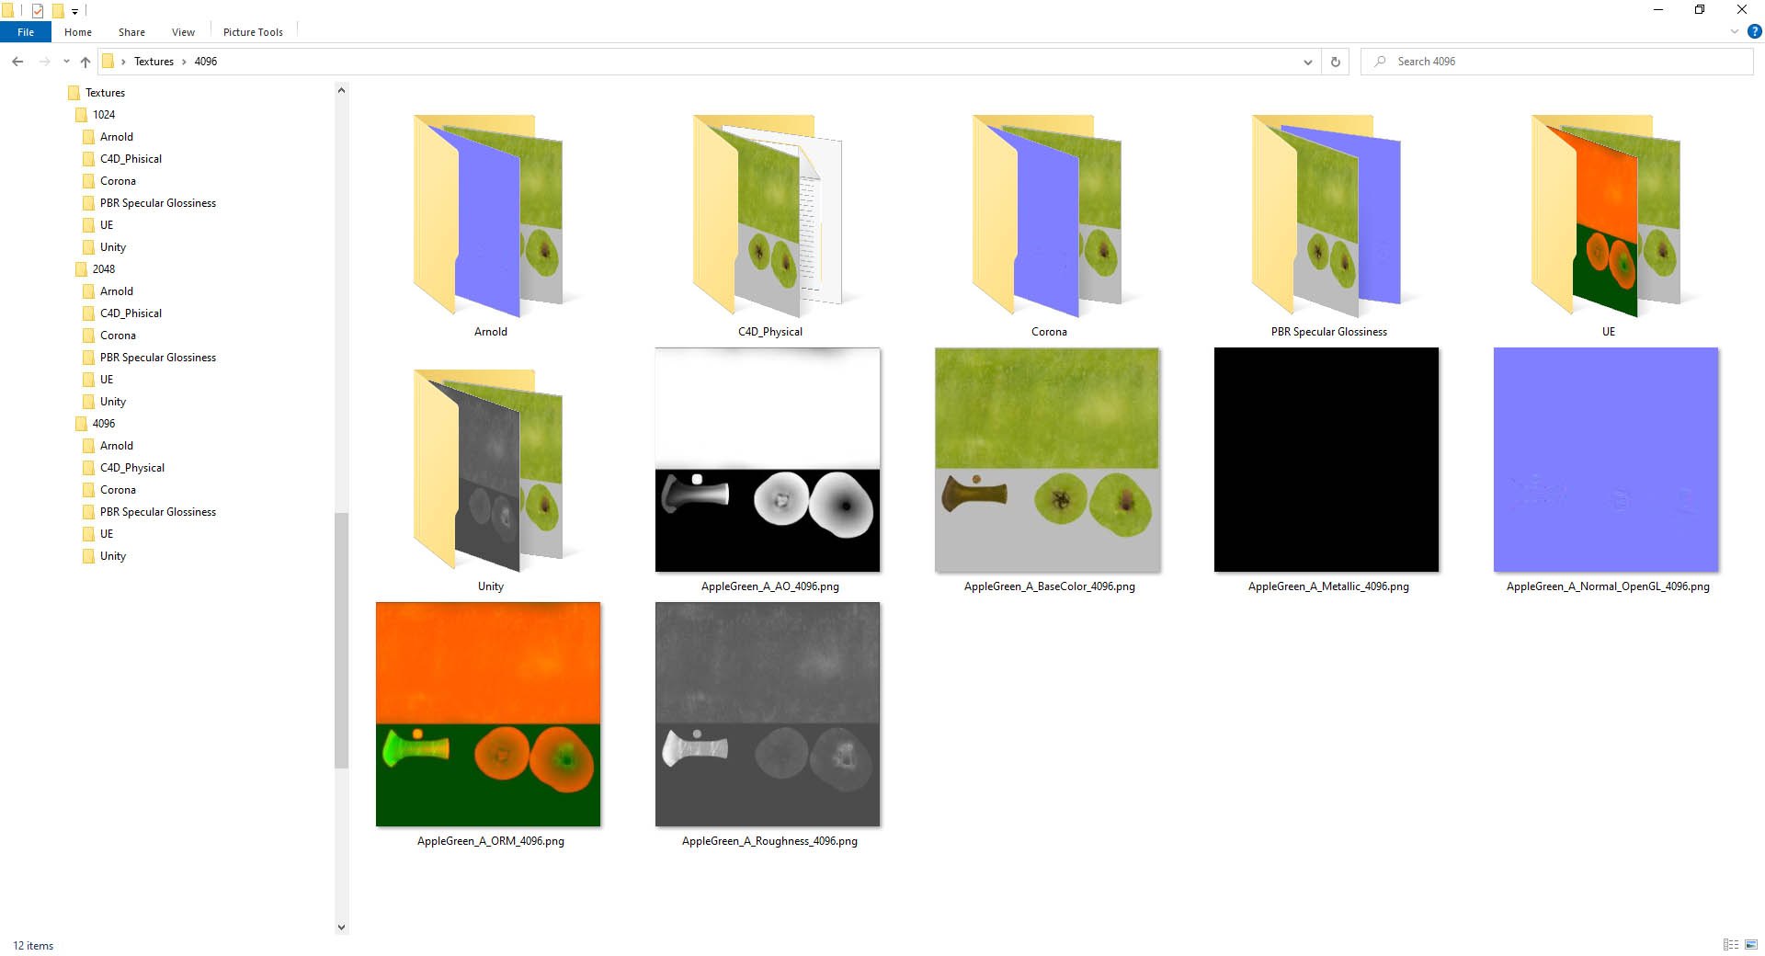Select the 2048 folder in the tree

click(104, 269)
